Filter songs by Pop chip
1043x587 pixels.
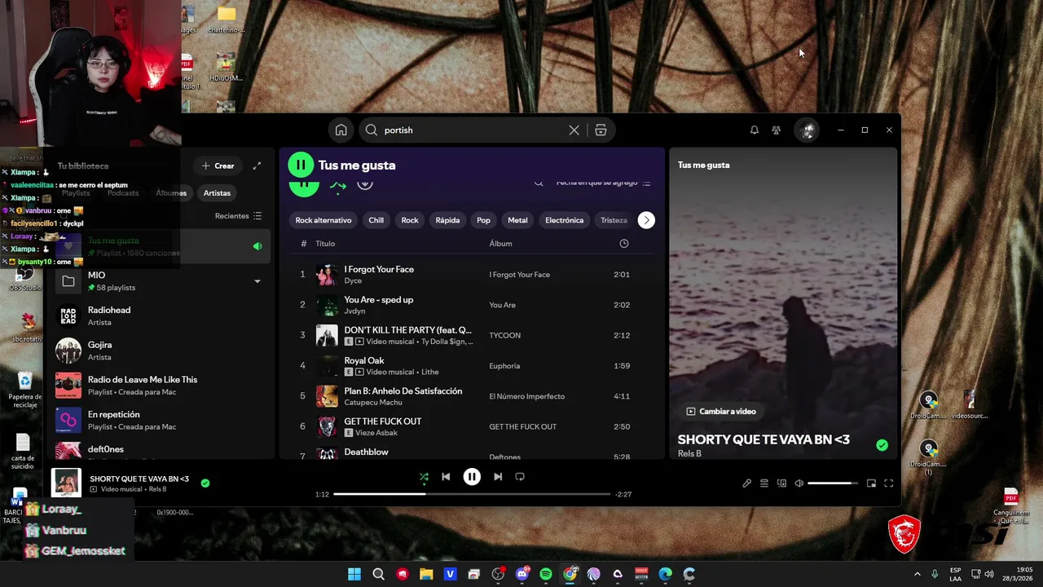483,220
